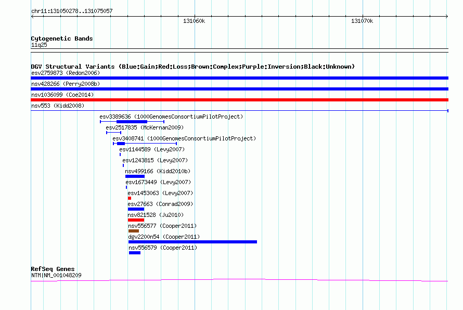
Task: Click the nsv1036099 (Coe2014) red loss bar
Action: tap(239, 100)
